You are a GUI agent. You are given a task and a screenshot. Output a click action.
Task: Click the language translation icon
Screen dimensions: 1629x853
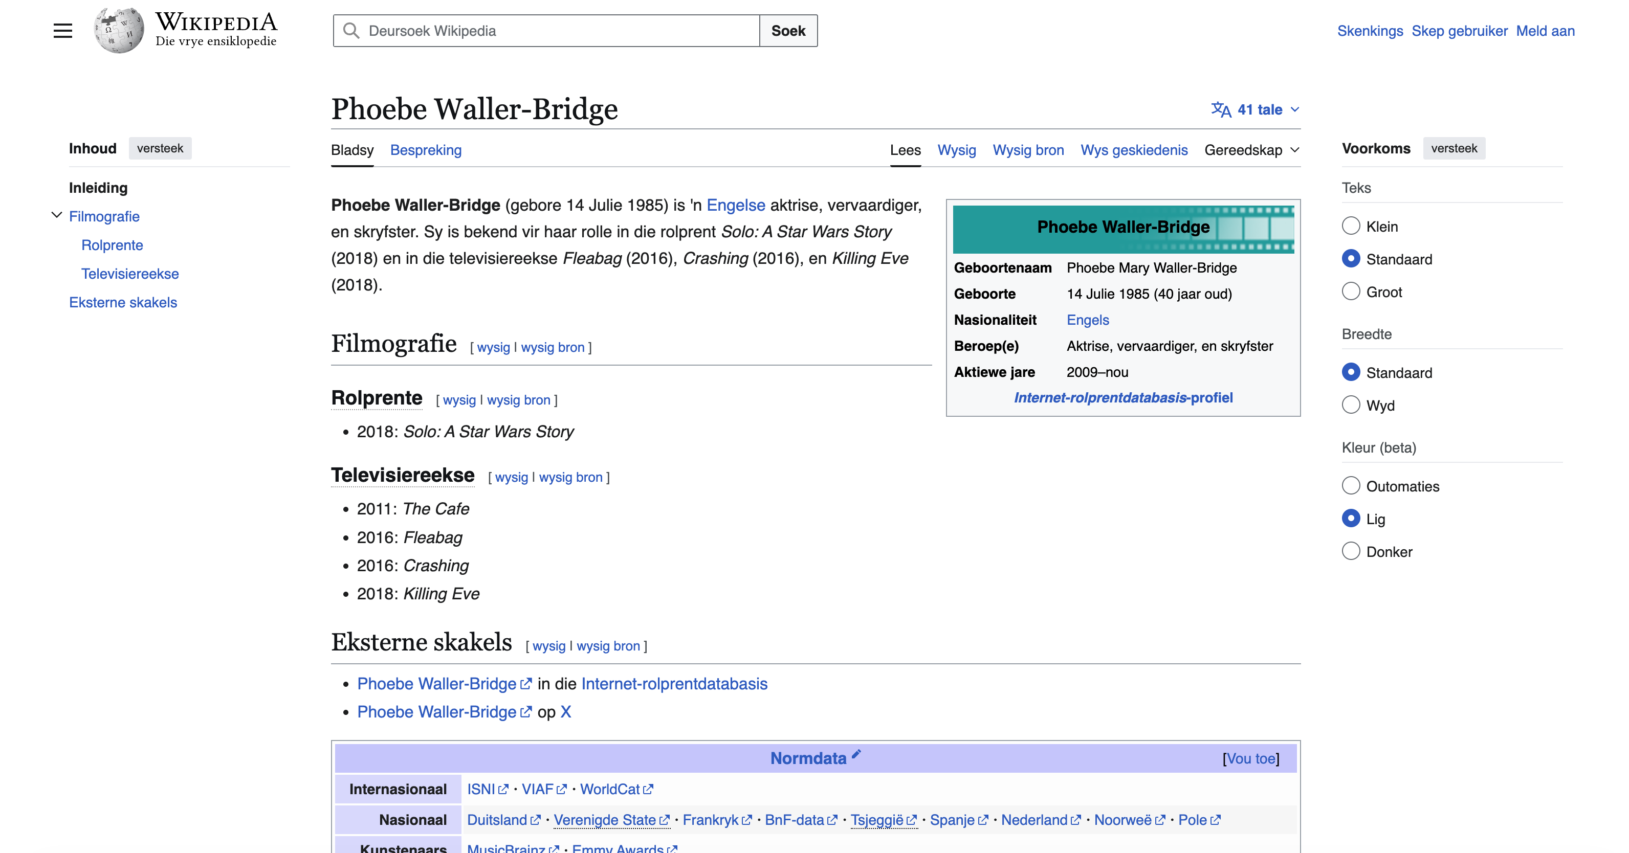click(1221, 109)
